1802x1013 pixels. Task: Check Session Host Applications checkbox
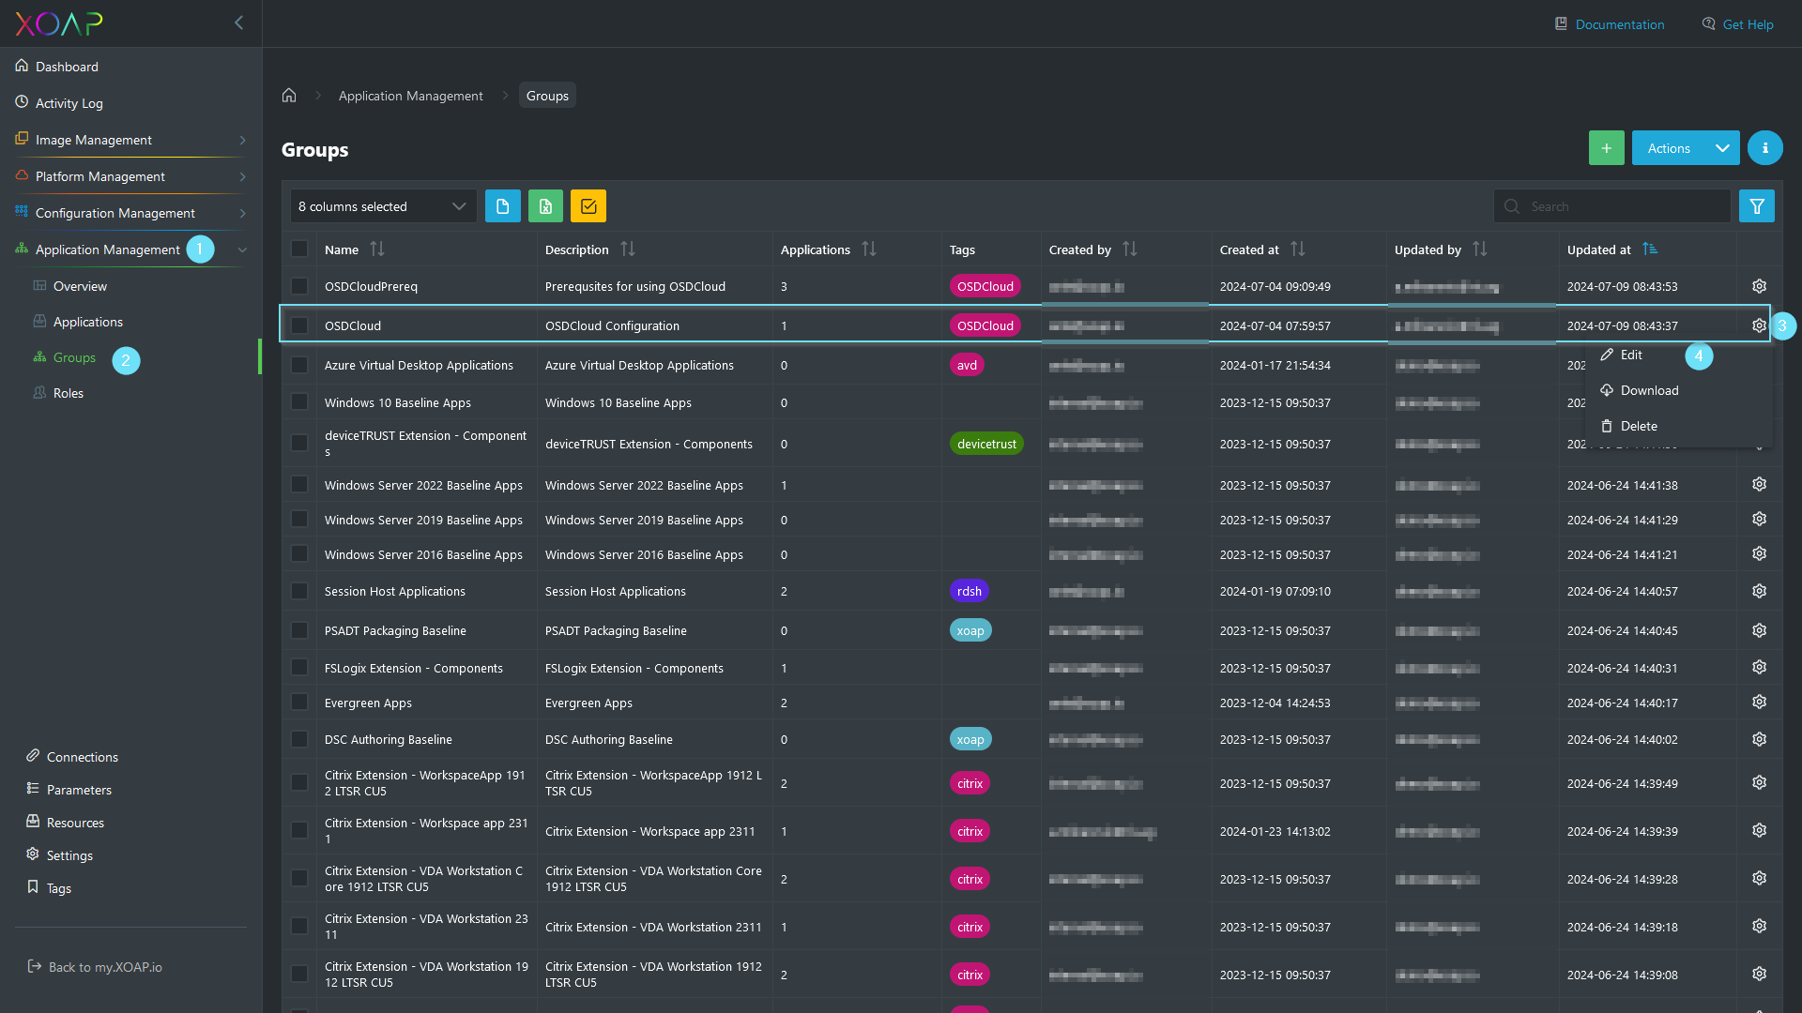[299, 591]
